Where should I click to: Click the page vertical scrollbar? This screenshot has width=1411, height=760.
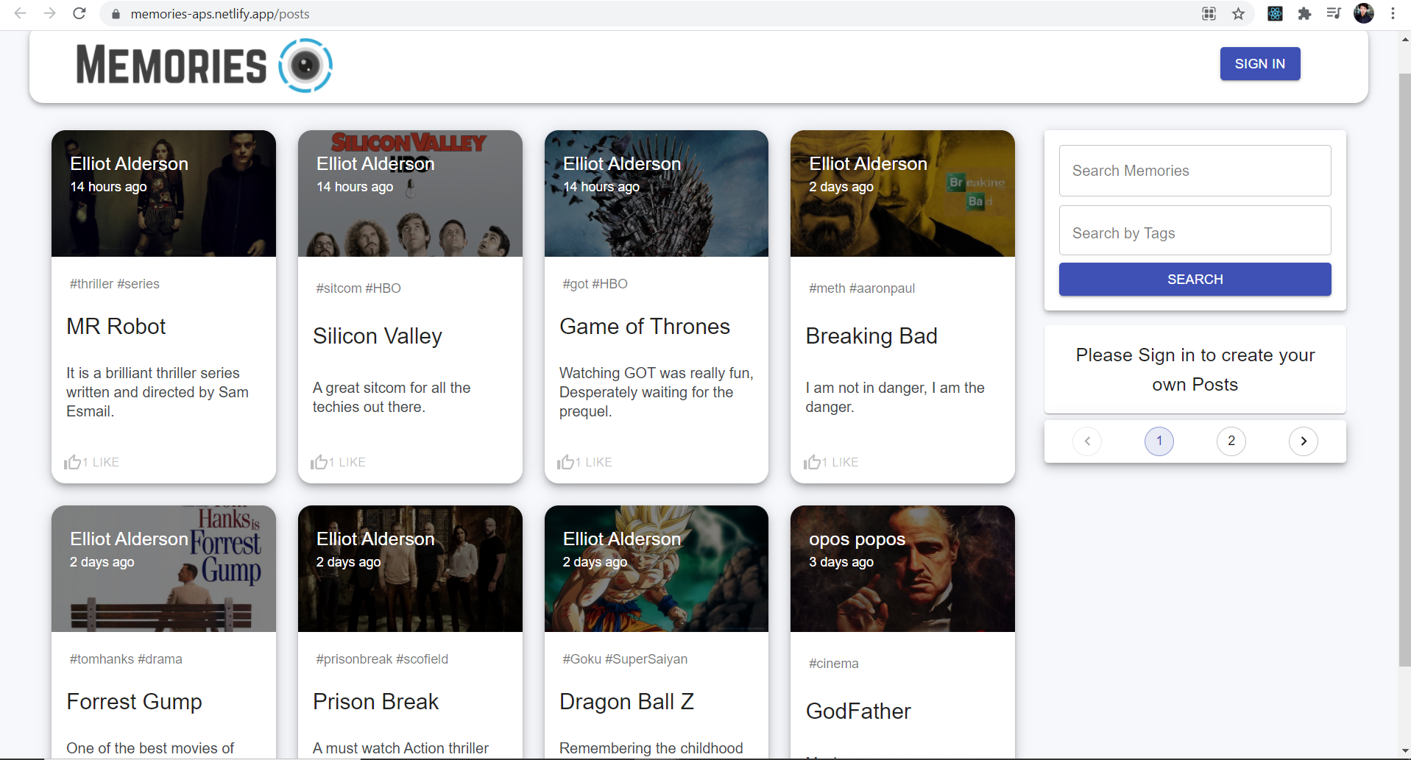tap(1404, 368)
